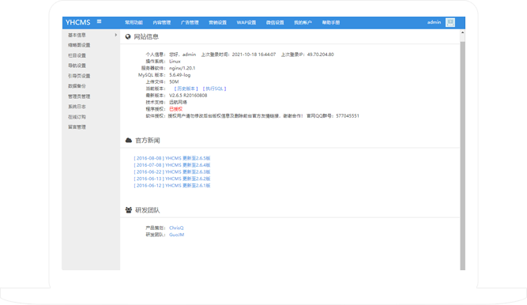Select 留言管理 in sidebar
The width and height of the screenshot is (527, 305).
click(x=77, y=127)
